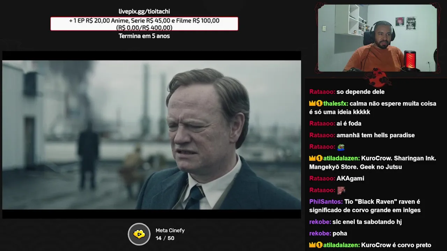Click the Rataaoo username on 'ai é foda'
The image size is (447, 251).
click(322, 124)
